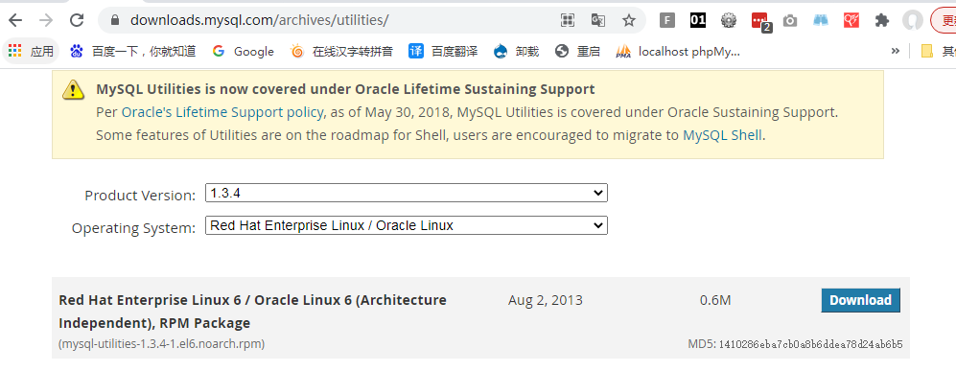Open the 应用 apps shortcut
The width and height of the screenshot is (956, 371).
point(31,51)
